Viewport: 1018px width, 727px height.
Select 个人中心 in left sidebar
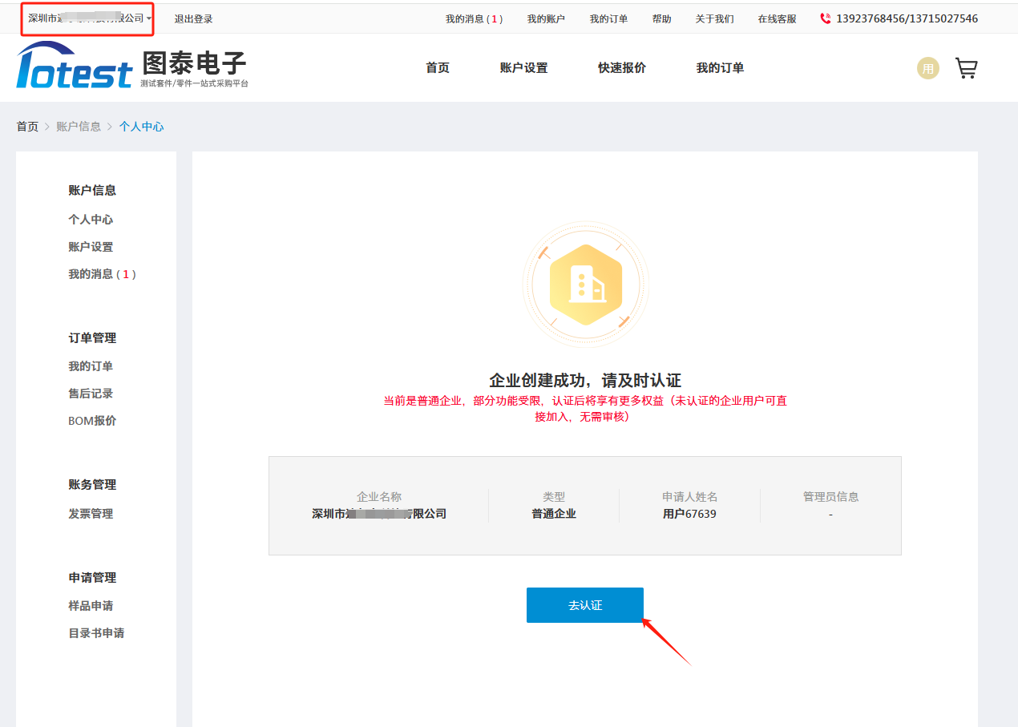point(91,220)
